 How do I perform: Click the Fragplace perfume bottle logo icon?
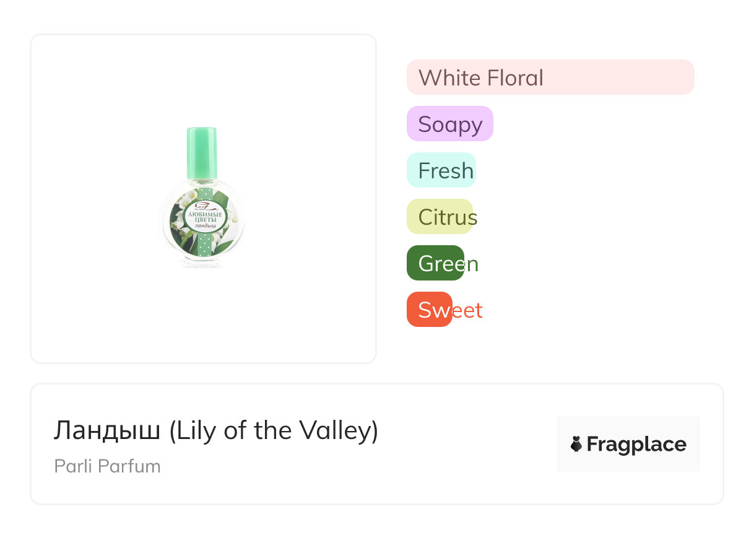(576, 444)
